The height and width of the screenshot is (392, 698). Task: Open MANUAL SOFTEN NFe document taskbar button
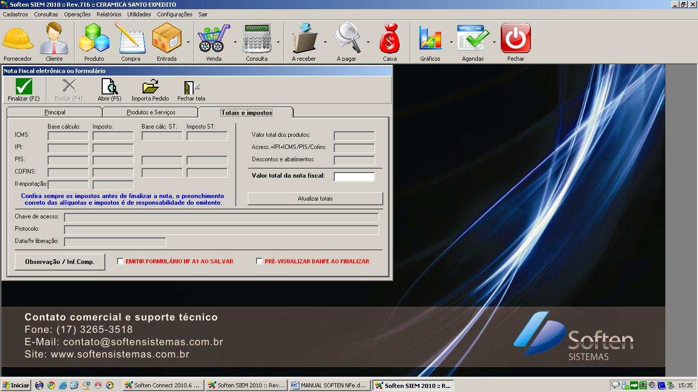330,385
